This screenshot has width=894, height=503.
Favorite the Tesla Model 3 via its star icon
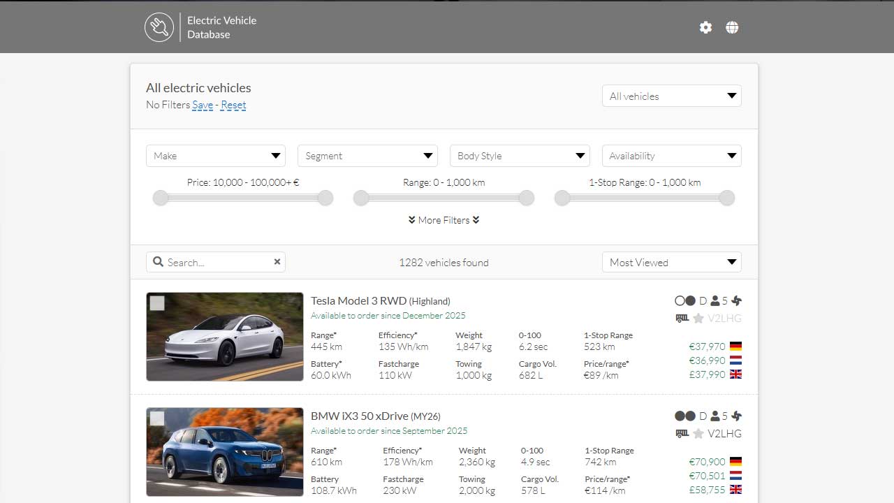[x=698, y=318]
